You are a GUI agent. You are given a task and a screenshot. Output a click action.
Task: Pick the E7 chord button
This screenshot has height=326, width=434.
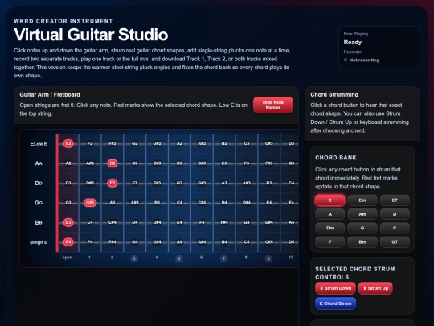point(395,200)
